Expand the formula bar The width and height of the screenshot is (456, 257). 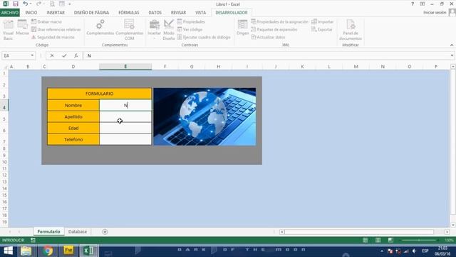[452, 56]
